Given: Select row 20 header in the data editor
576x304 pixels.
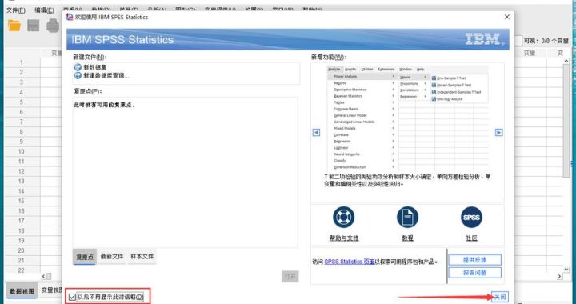Looking at the screenshot, I should click(x=22, y=250).
